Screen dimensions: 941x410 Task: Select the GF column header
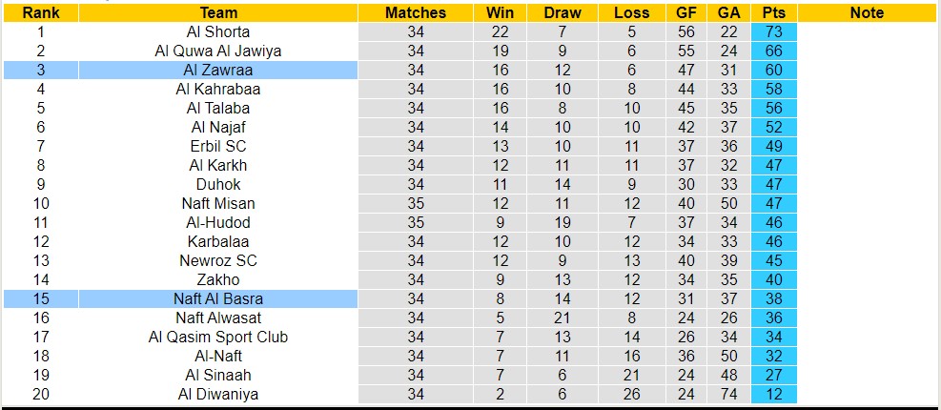click(x=687, y=12)
